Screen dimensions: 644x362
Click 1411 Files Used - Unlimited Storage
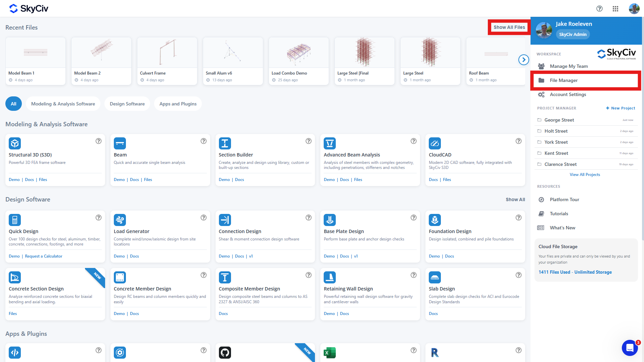[x=575, y=272]
